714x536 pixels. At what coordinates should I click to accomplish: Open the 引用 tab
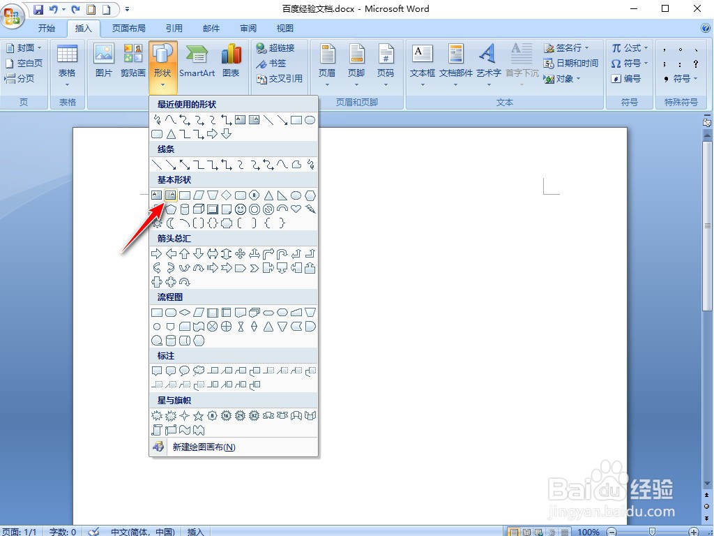pyautogui.click(x=174, y=28)
